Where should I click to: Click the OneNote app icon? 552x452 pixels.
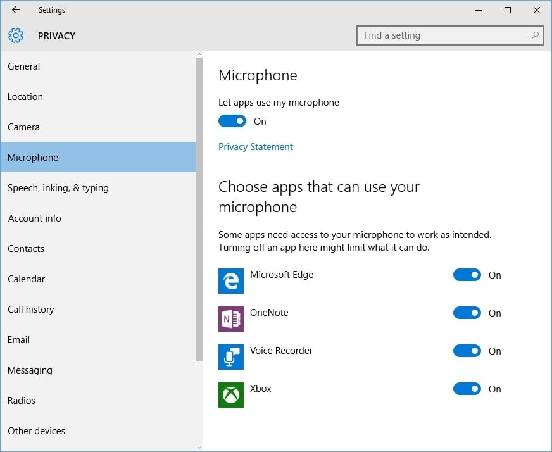(231, 319)
